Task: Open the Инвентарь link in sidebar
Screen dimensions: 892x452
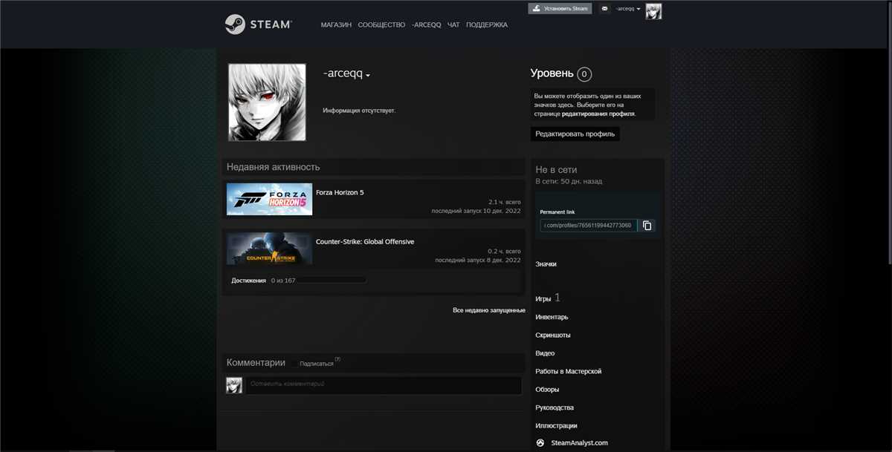Action: pos(552,317)
